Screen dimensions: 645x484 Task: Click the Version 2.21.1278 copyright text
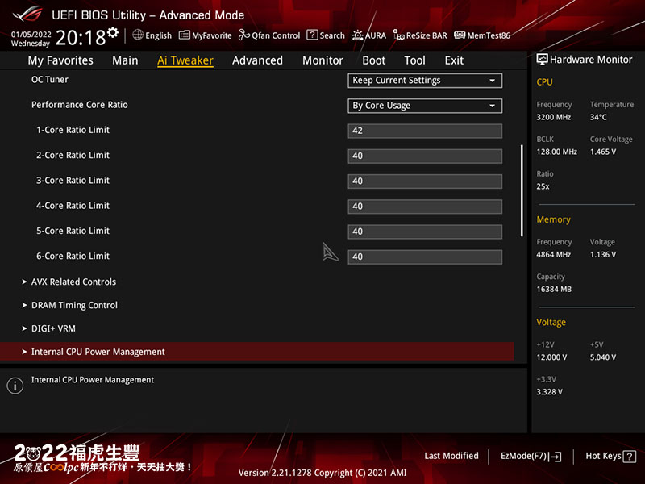point(322,473)
